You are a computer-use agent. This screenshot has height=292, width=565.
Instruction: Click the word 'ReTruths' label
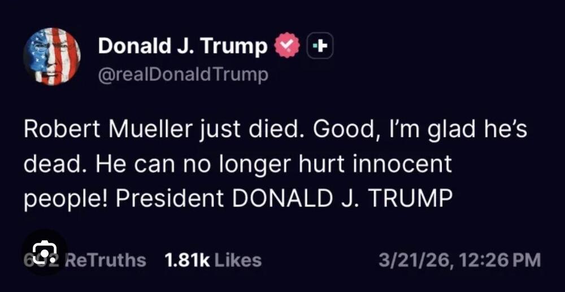tap(106, 260)
